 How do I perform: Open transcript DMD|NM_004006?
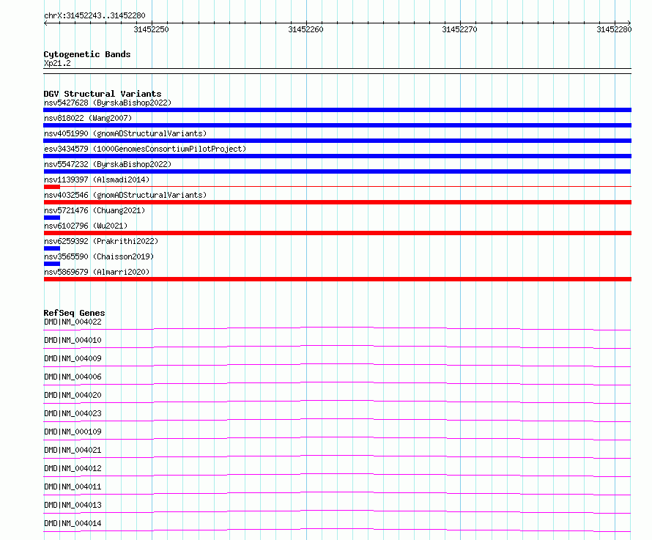(73, 377)
